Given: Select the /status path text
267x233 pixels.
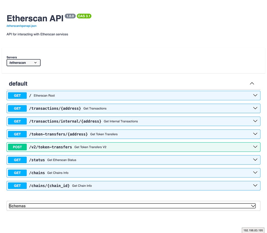Looking at the screenshot, I should pyautogui.click(x=37, y=160).
